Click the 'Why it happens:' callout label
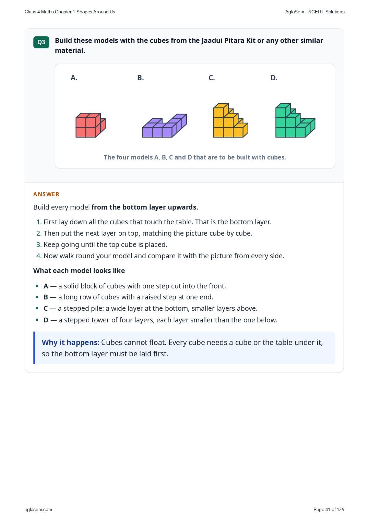The image size is (369, 522). click(71, 342)
